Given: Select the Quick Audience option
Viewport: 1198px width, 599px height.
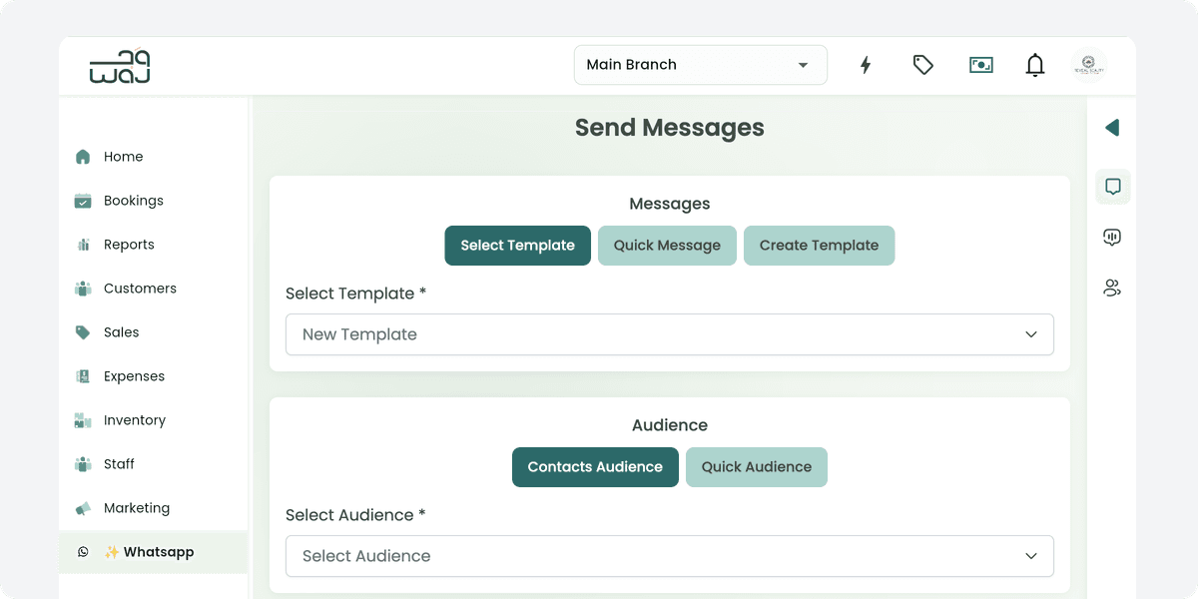Looking at the screenshot, I should 756,466.
